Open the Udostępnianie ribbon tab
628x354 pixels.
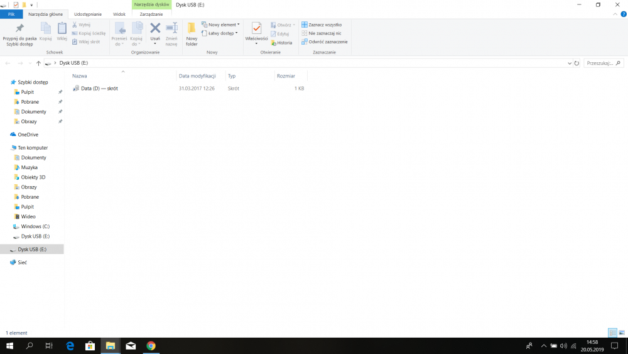click(87, 14)
